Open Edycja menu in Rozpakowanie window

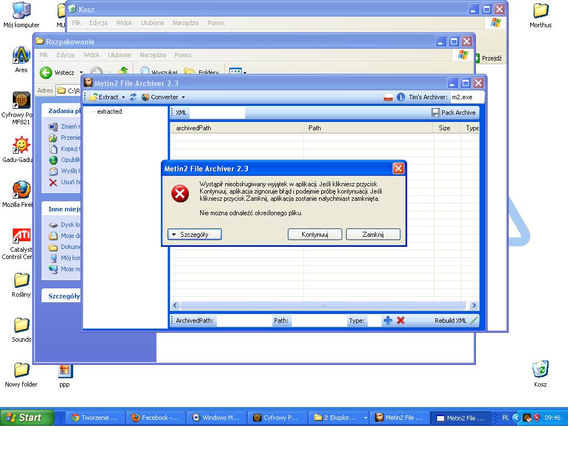(65, 55)
